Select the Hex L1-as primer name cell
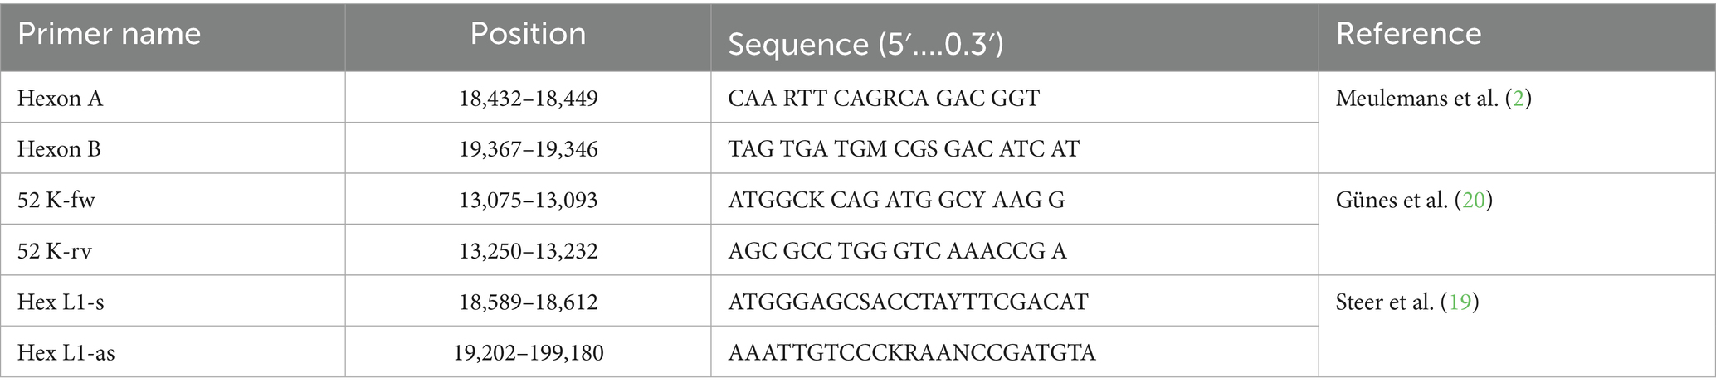The image size is (1716, 392). tap(66, 353)
